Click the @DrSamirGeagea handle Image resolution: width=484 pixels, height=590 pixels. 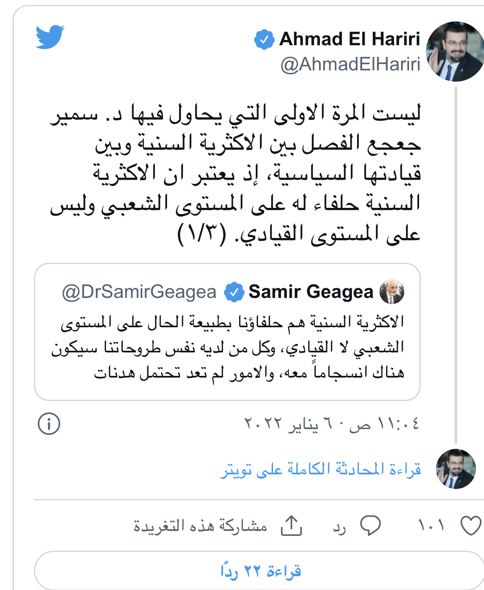tap(139, 292)
